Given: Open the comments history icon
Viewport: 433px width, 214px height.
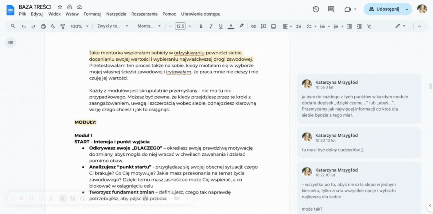Looking at the screenshot, I should [331, 9].
